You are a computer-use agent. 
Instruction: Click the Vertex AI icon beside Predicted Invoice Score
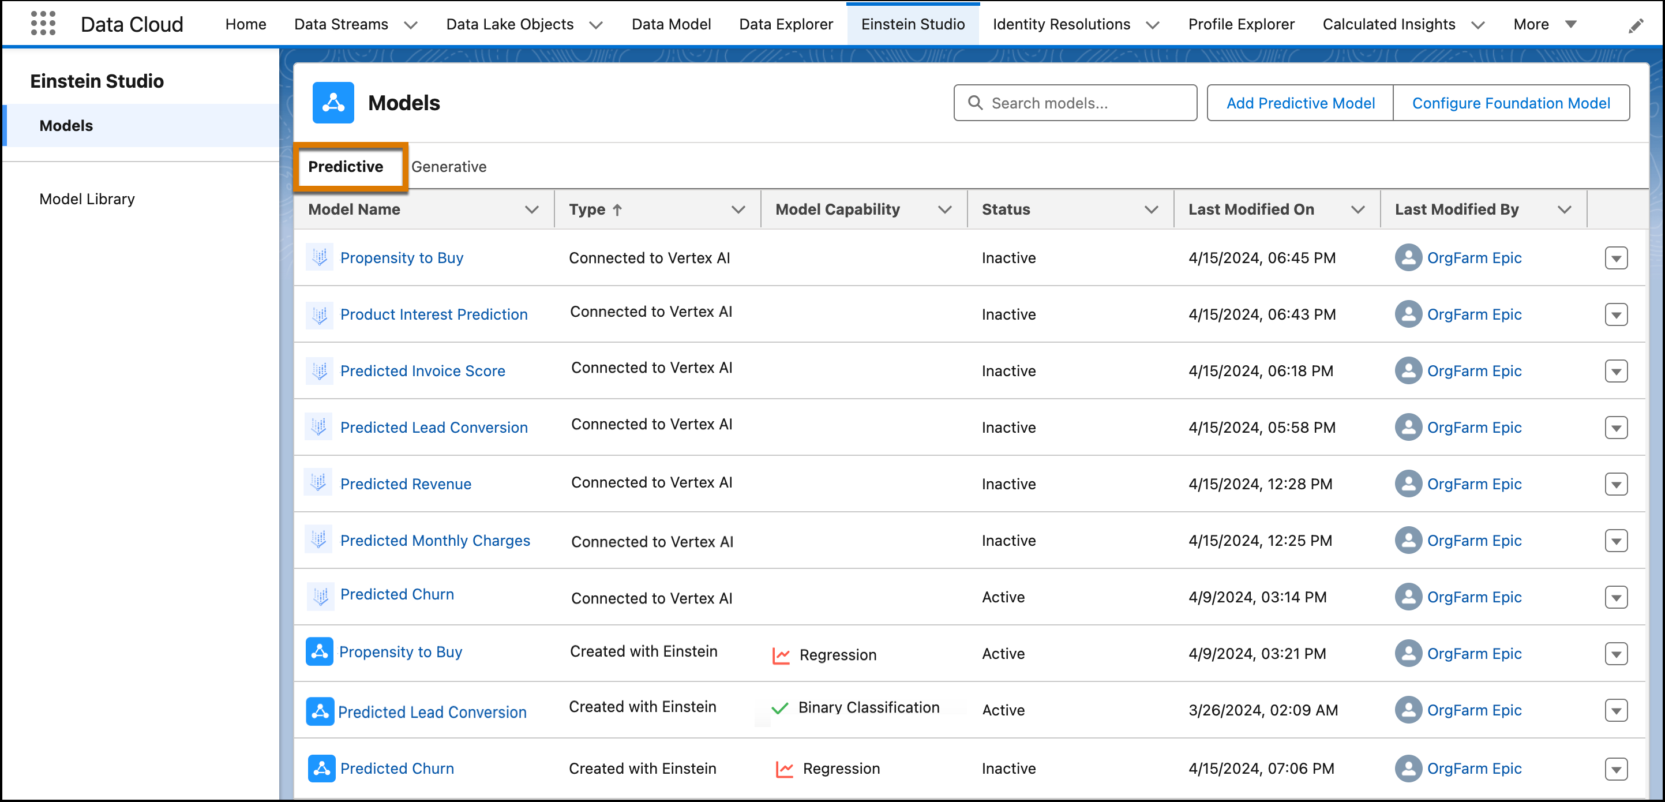(319, 371)
